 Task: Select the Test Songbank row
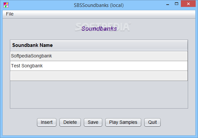coord(99,66)
